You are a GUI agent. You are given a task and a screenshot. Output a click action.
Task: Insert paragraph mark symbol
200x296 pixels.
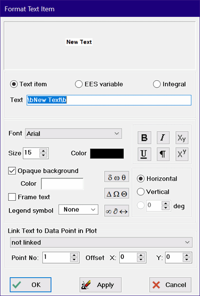(163, 154)
